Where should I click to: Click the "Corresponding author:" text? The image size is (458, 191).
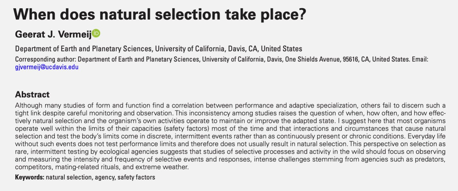46,60
